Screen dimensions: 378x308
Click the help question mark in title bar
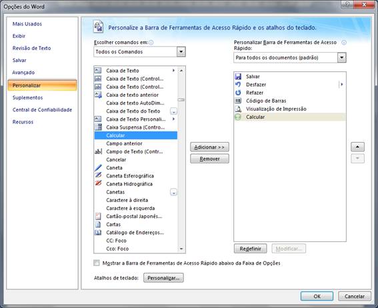pyautogui.click(x=347, y=5)
